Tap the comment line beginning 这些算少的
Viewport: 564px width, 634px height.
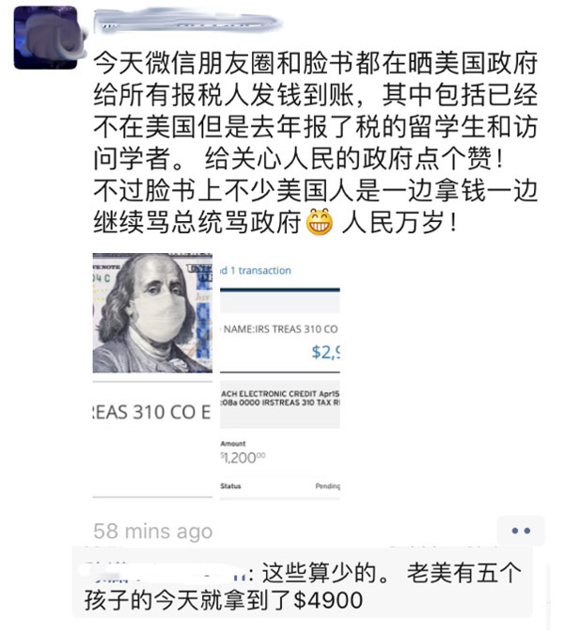[x=392, y=573]
